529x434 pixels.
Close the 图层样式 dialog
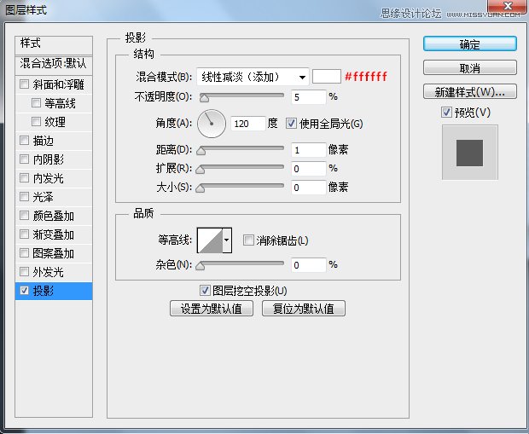pos(507,5)
